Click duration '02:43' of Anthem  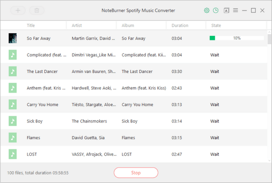pyautogui.click(x=177, y=88)
